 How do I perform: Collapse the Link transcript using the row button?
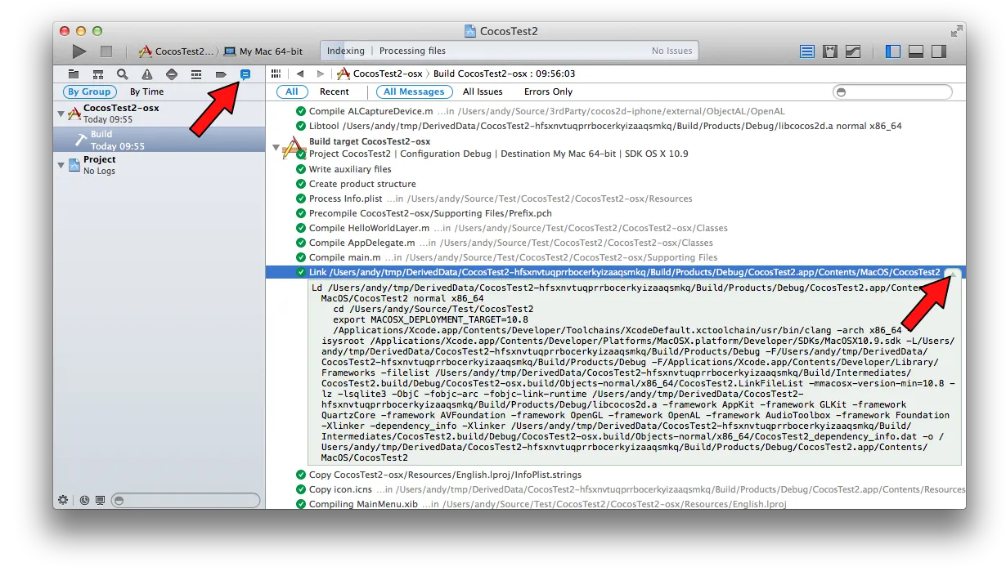tap(953, 273)
